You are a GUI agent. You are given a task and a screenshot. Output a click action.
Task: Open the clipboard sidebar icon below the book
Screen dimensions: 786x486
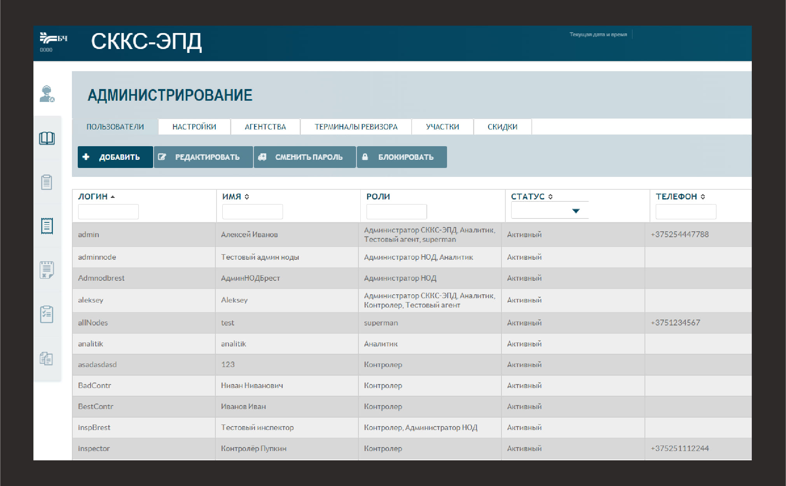47,182
